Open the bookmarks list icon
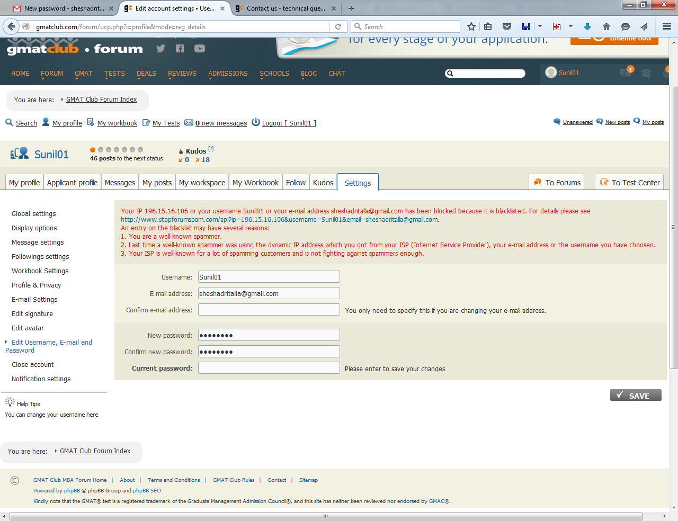 click(x=488, y=26)
